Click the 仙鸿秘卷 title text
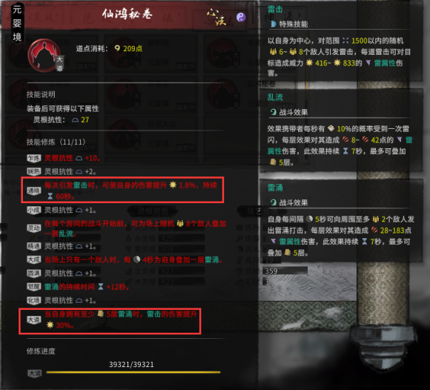This screenshot has width=430, height=390. (x=128, y=13)
